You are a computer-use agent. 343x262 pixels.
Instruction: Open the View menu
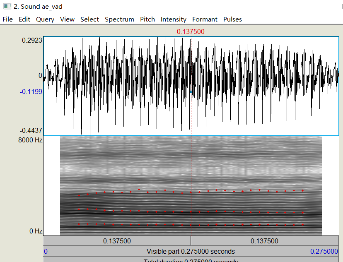pos(68,19)
